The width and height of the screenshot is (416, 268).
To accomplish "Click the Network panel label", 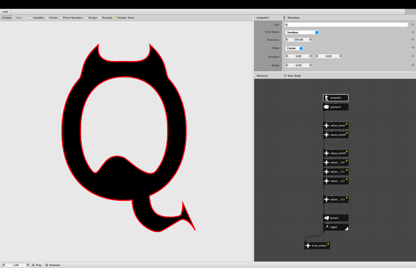I will pos(262,75).
